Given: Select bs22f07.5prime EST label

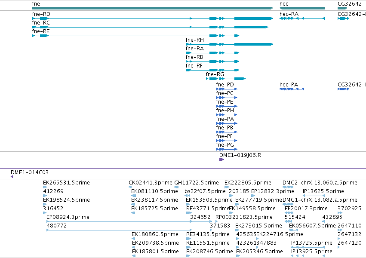Looking at the screenshot, I should pyautogui.click(x=205, y=191).
